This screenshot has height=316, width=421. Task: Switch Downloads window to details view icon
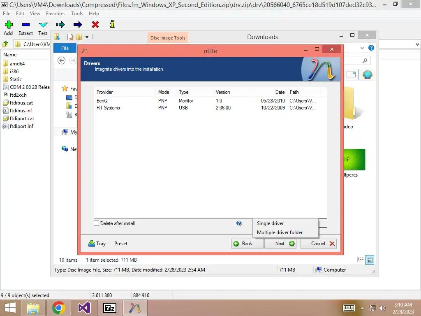[x=360, y=260]
